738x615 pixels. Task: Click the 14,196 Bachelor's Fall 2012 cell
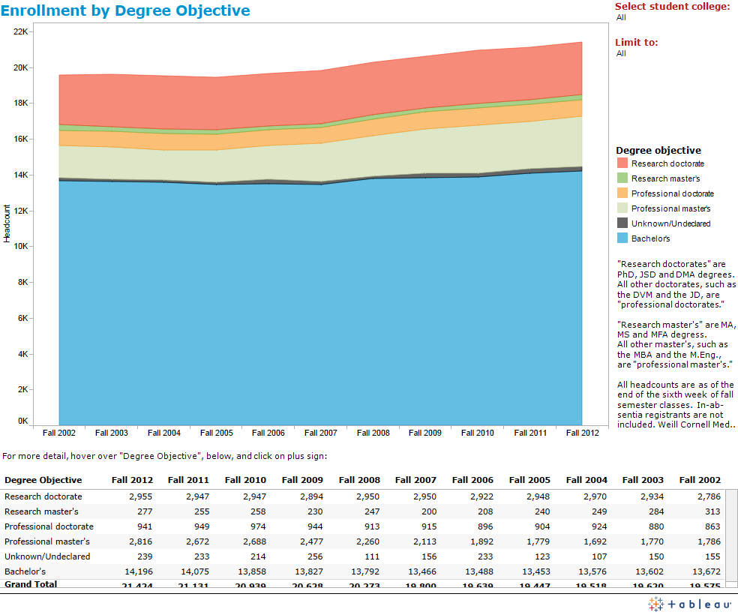[x=138, y=571]
